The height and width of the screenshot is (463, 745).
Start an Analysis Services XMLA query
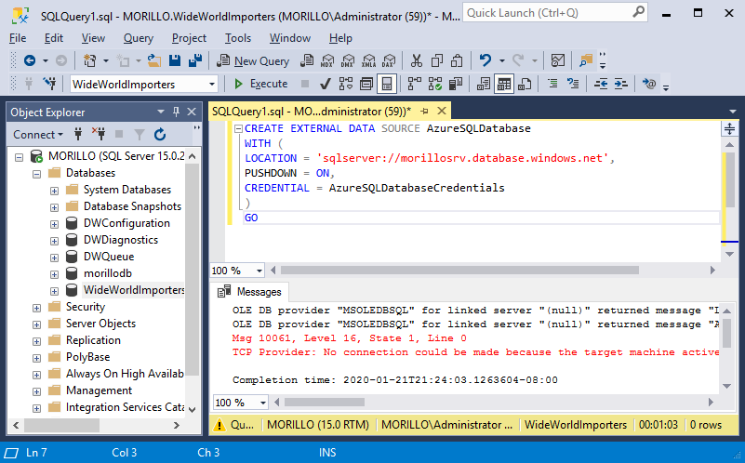point(368,60)
